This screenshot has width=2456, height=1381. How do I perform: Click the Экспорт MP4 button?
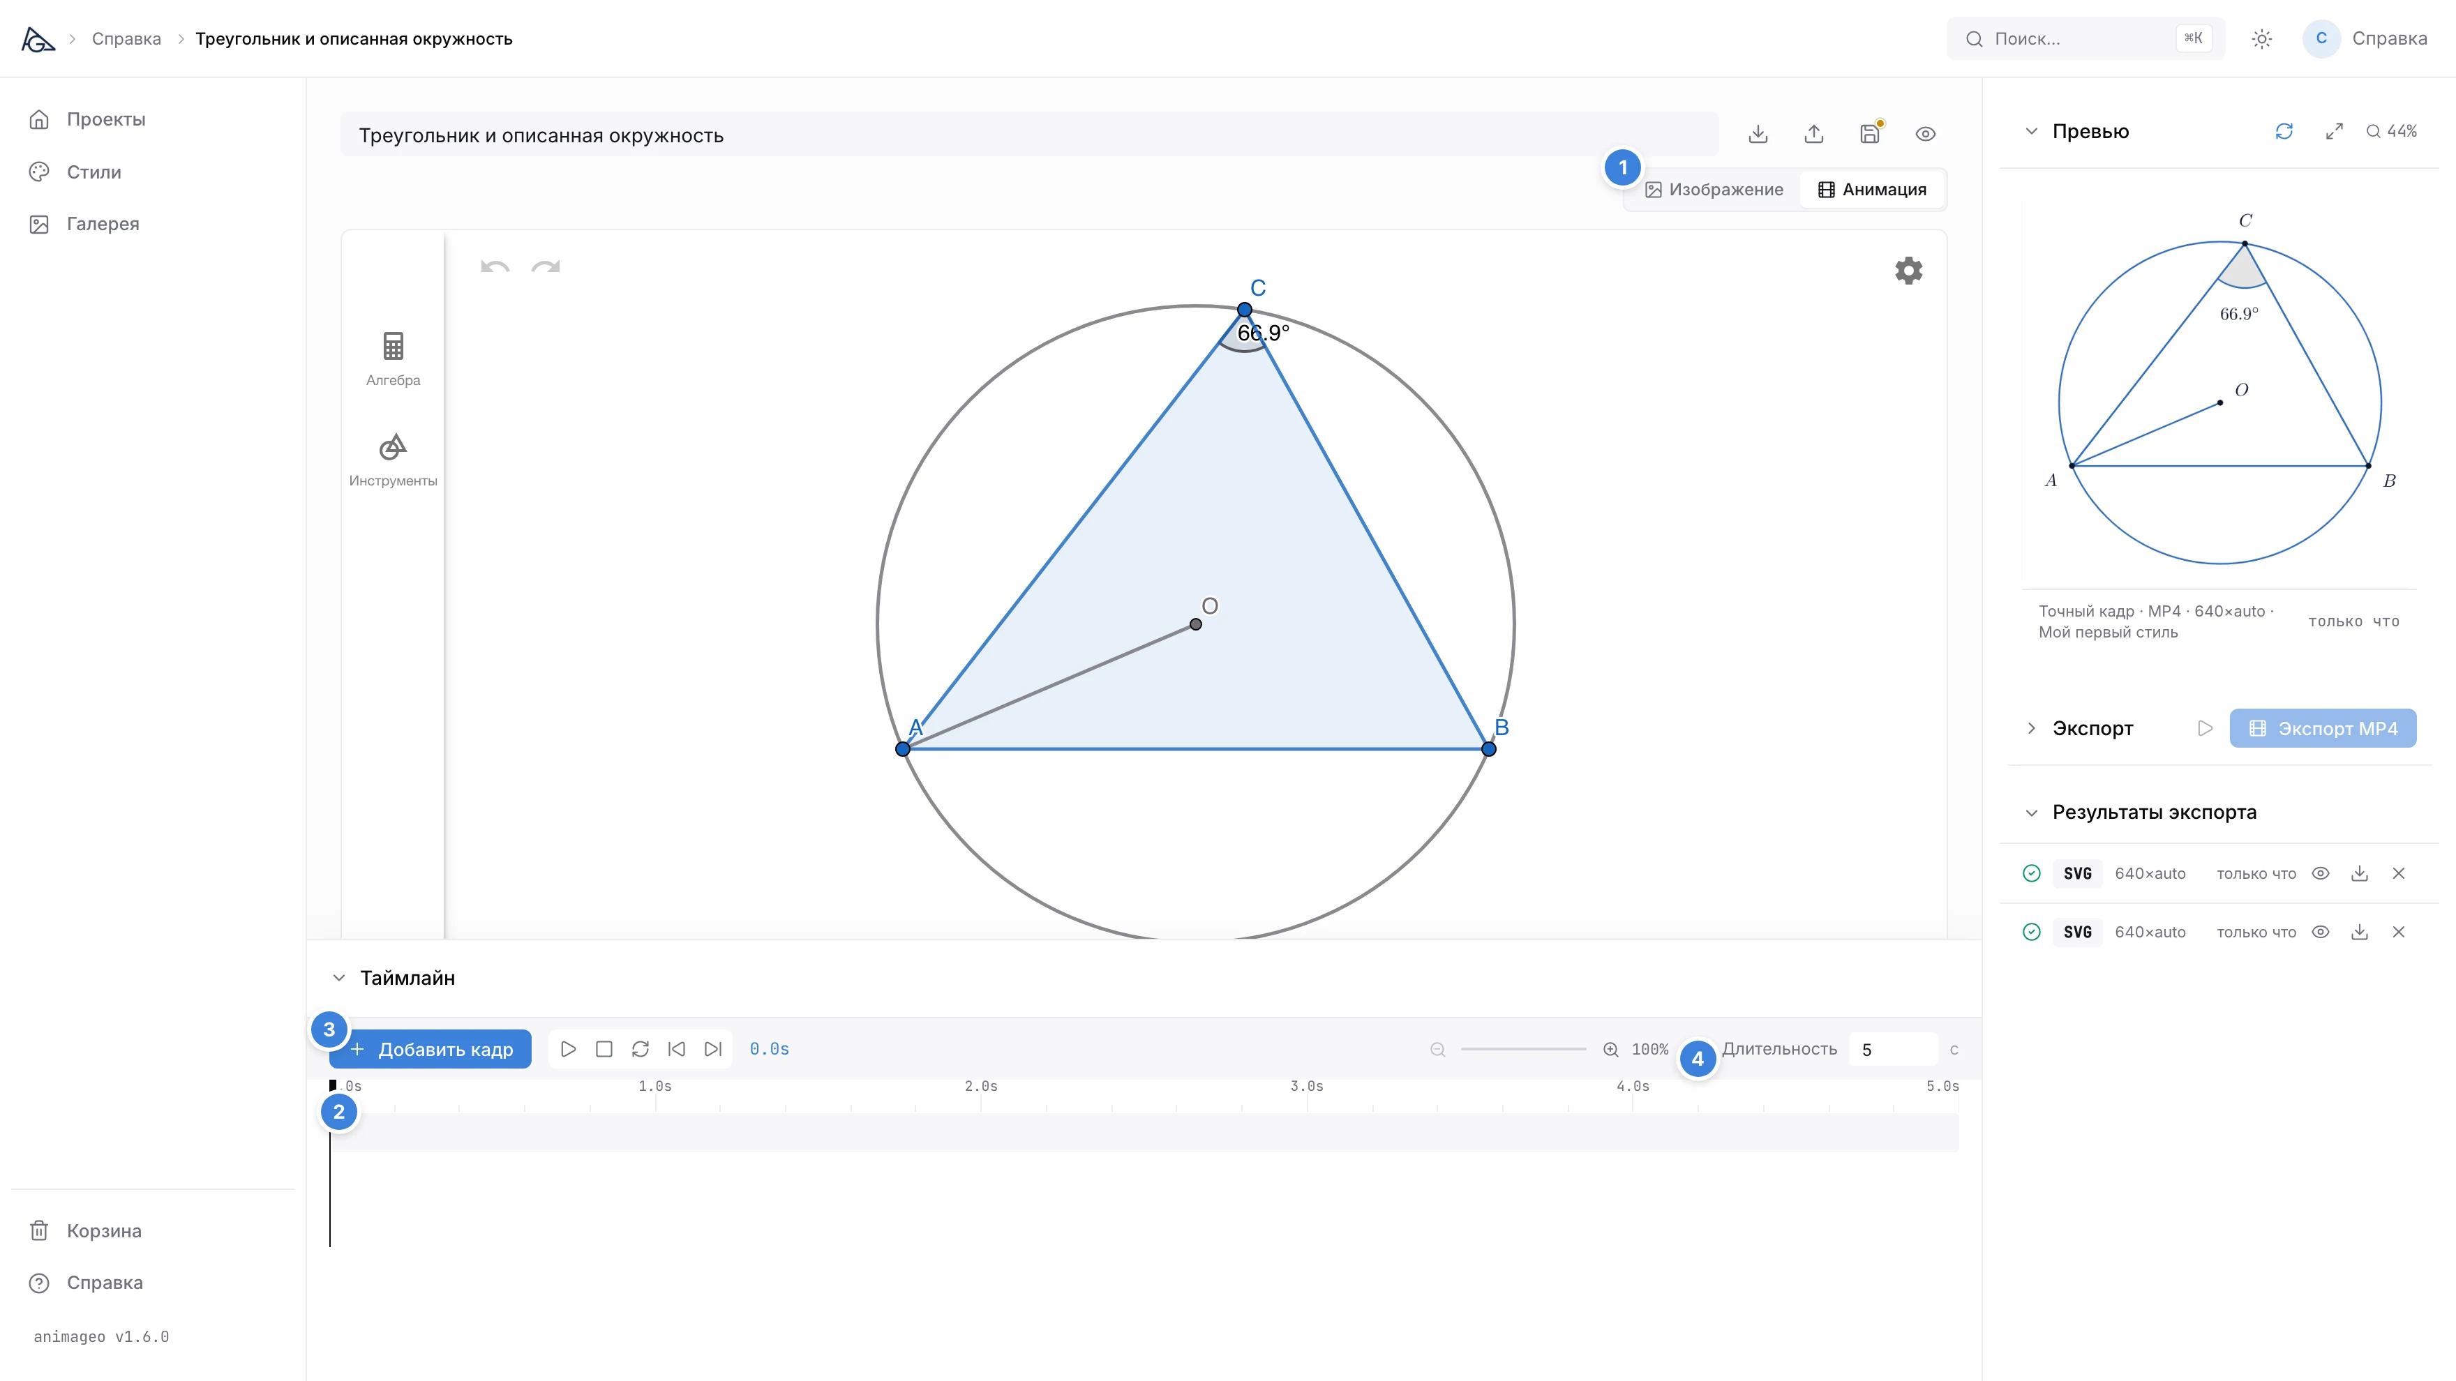click(x=2323, y=728)
